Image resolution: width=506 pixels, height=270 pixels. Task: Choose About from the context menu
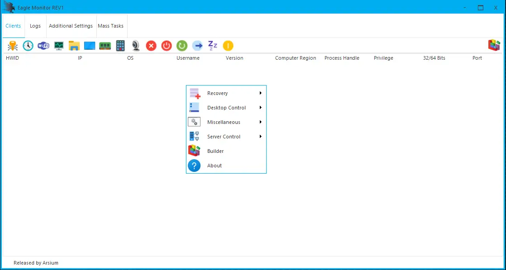coord(215,166)
